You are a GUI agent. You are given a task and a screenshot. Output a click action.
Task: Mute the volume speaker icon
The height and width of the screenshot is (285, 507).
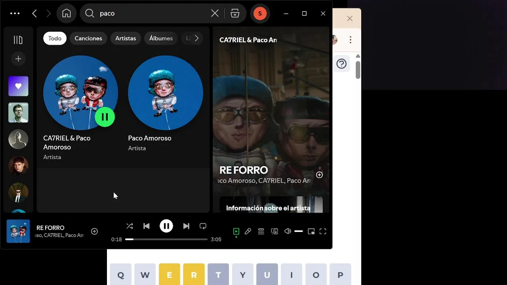(x=288, y=232)
